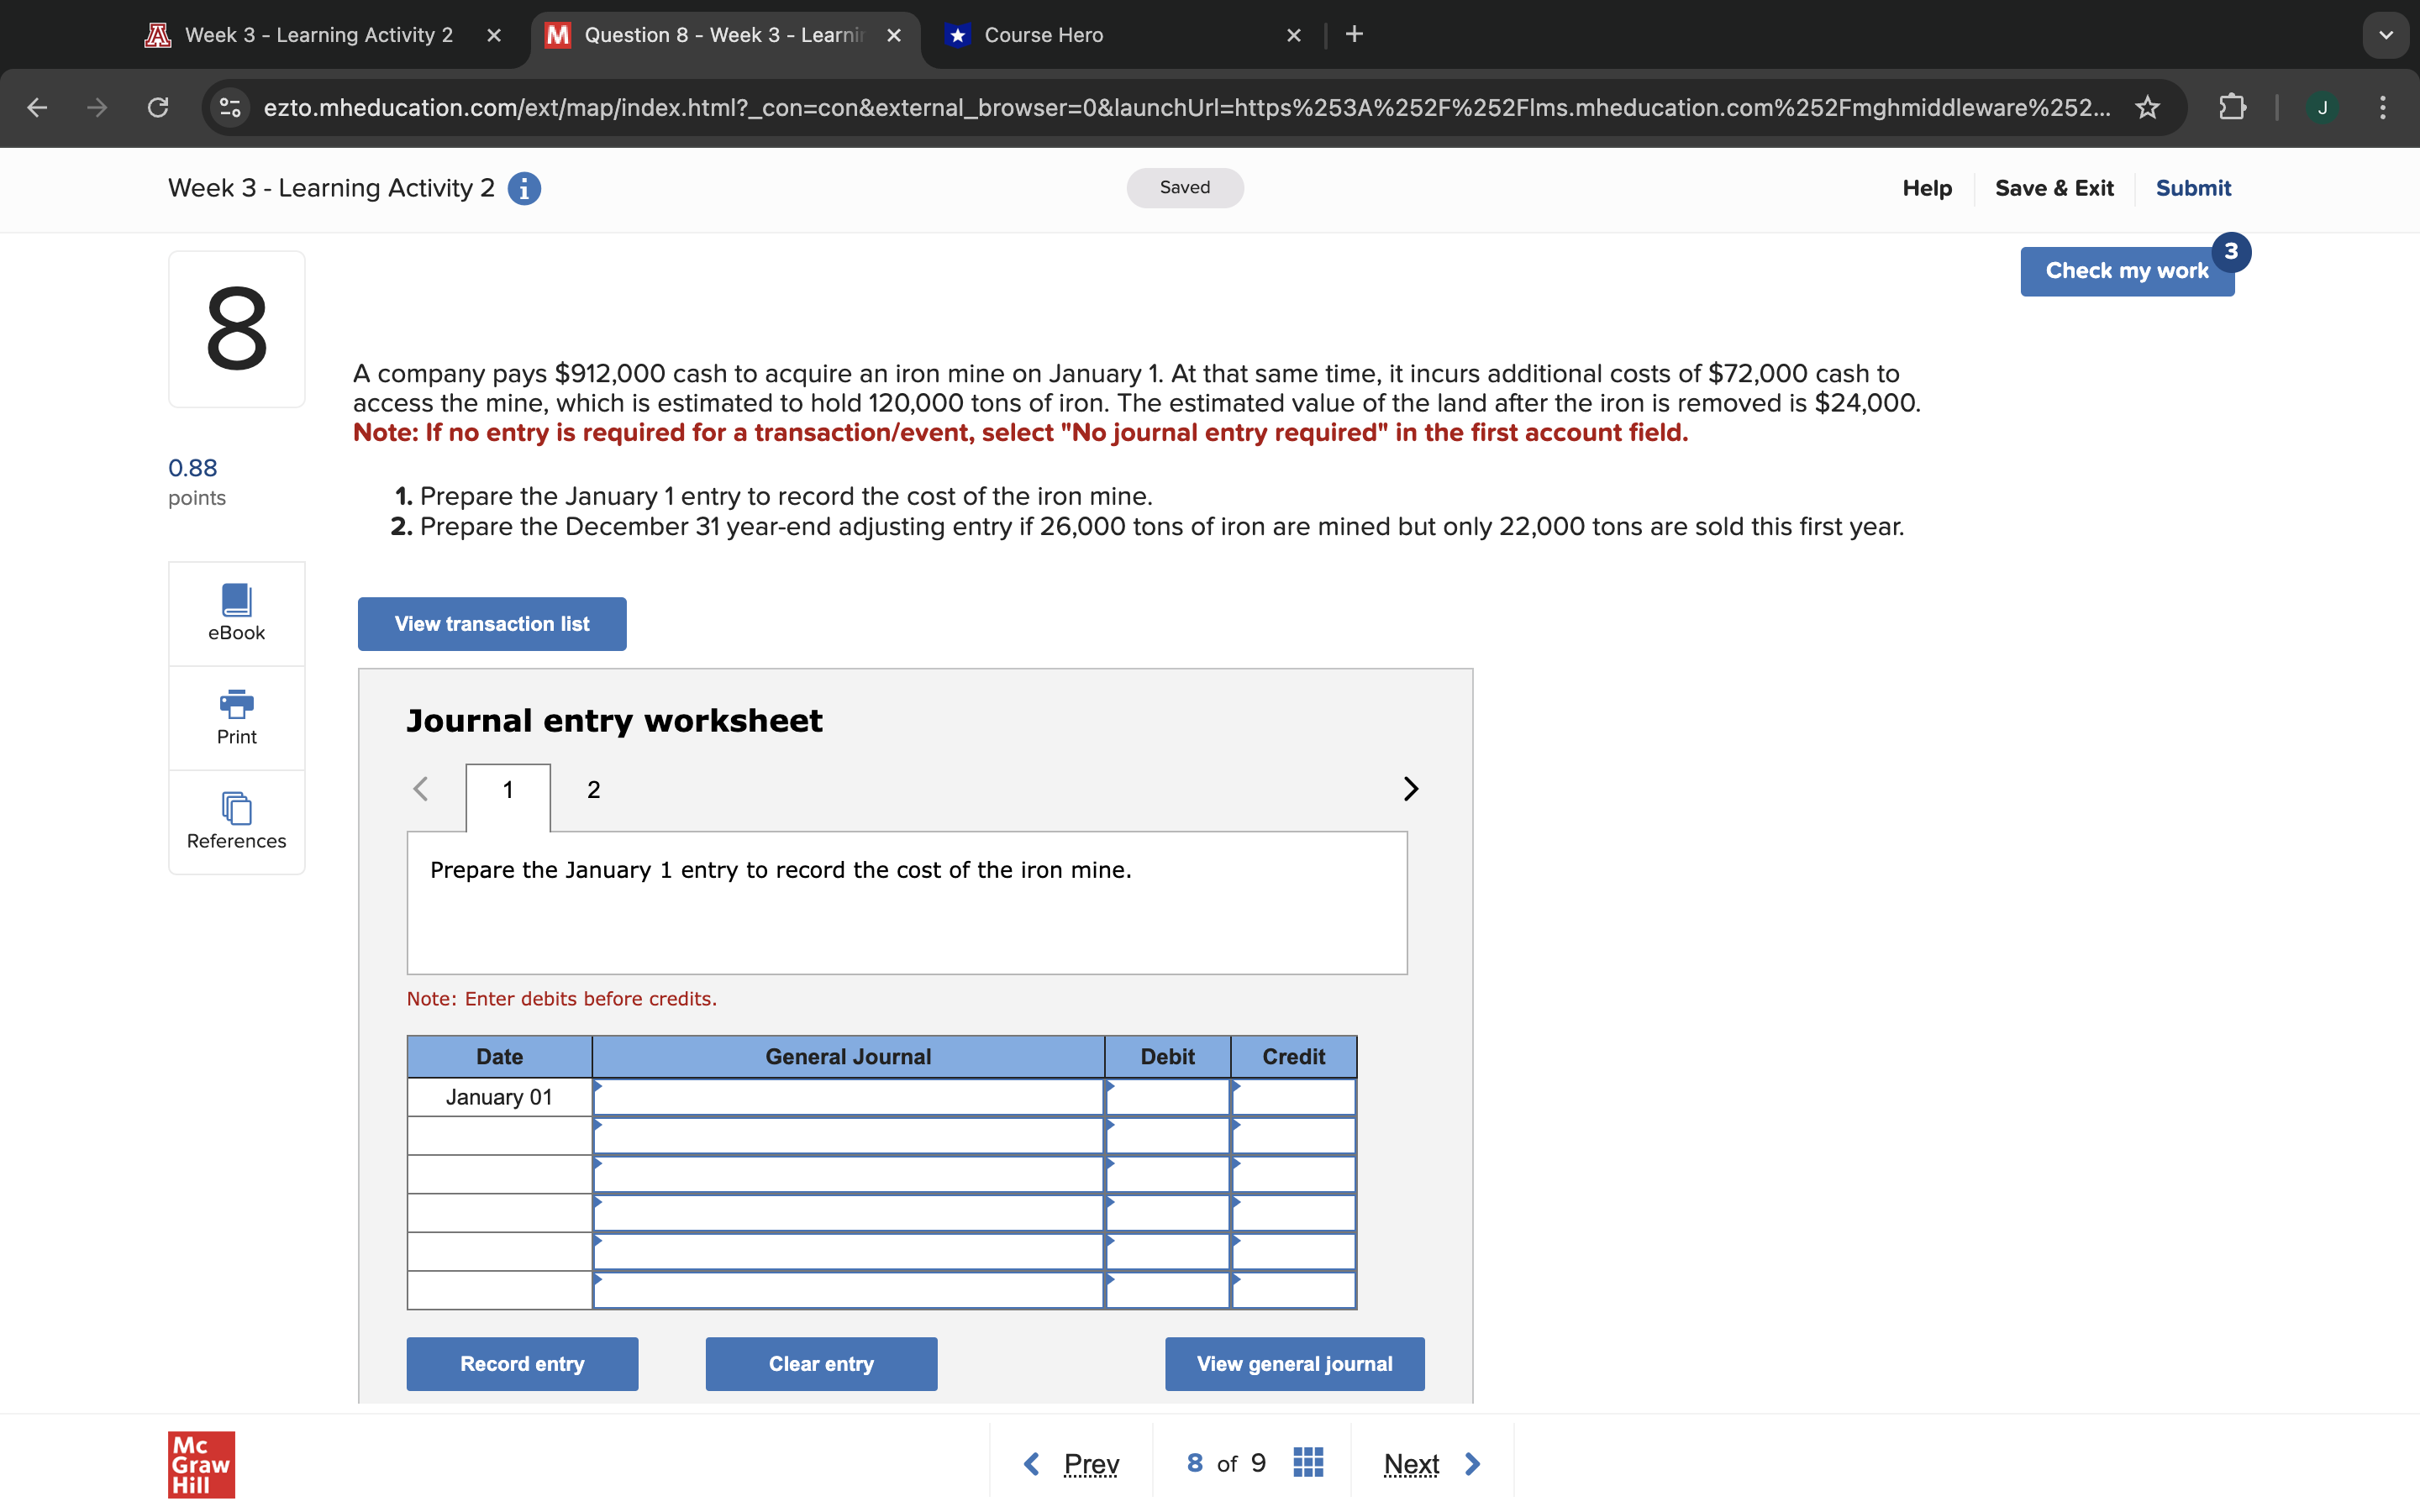Go to next worksheet with right chevron
This screenshot has height=1512, width=2420.
(x=1410, y=789)
